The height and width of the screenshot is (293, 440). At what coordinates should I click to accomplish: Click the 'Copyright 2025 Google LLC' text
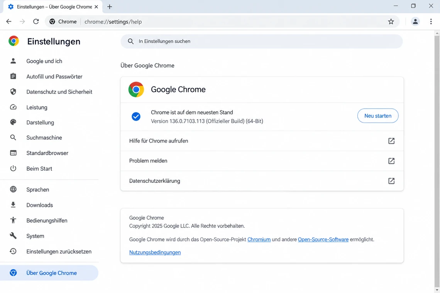pyautogui.click(x=159, y=226)
